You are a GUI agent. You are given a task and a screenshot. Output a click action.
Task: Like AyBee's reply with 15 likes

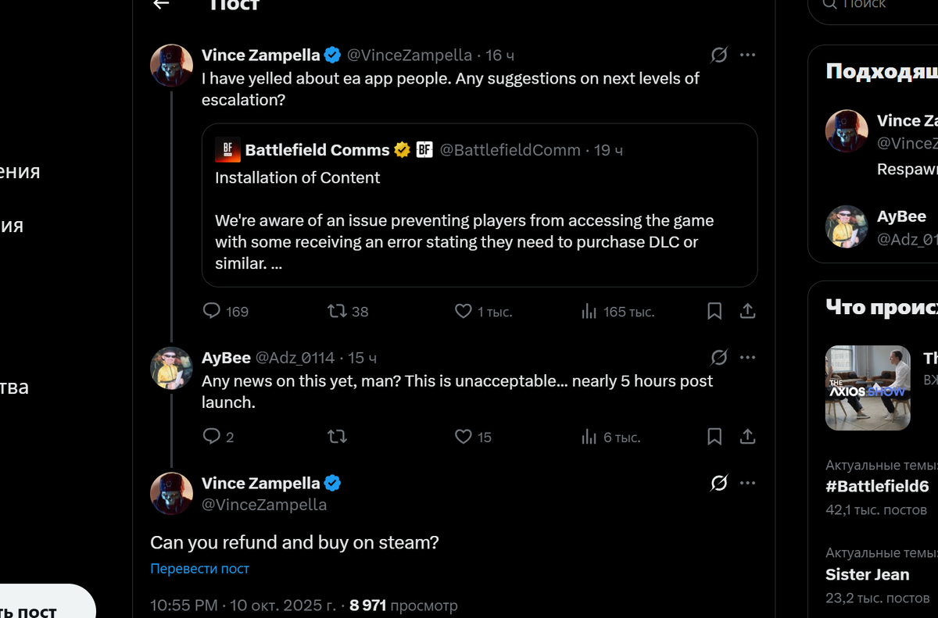click(x=464, y=437)
